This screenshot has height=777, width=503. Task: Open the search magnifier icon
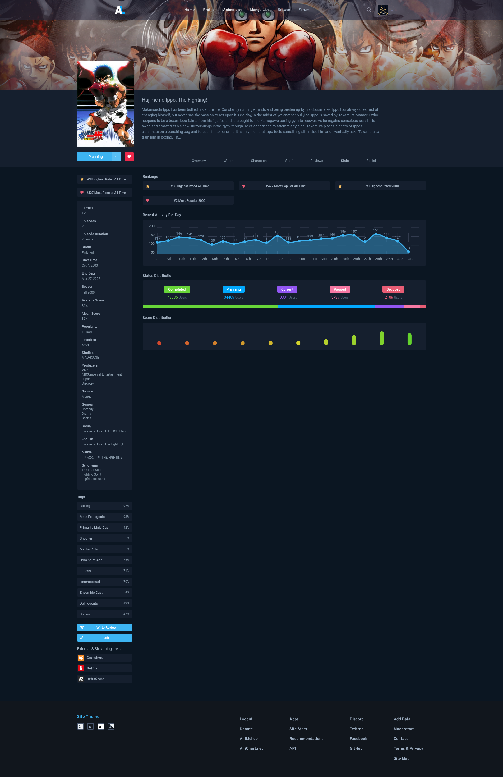point(369,10)
